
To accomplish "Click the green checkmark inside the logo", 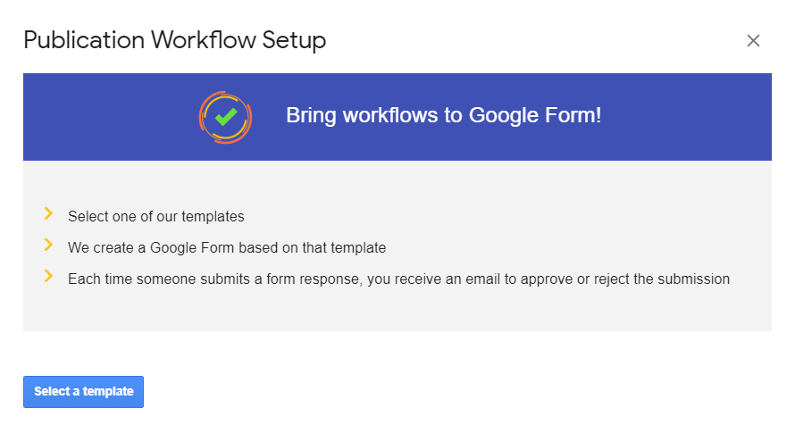I will [226, 116].
